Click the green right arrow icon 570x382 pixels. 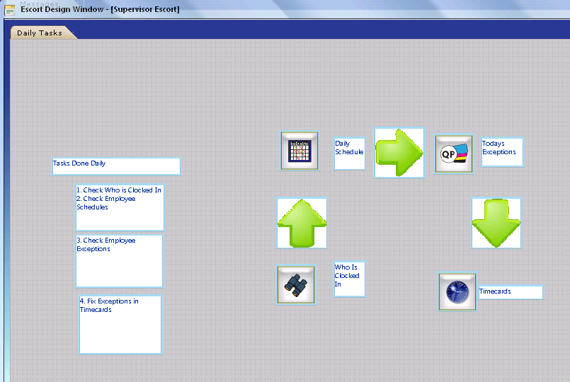point(399,153)
